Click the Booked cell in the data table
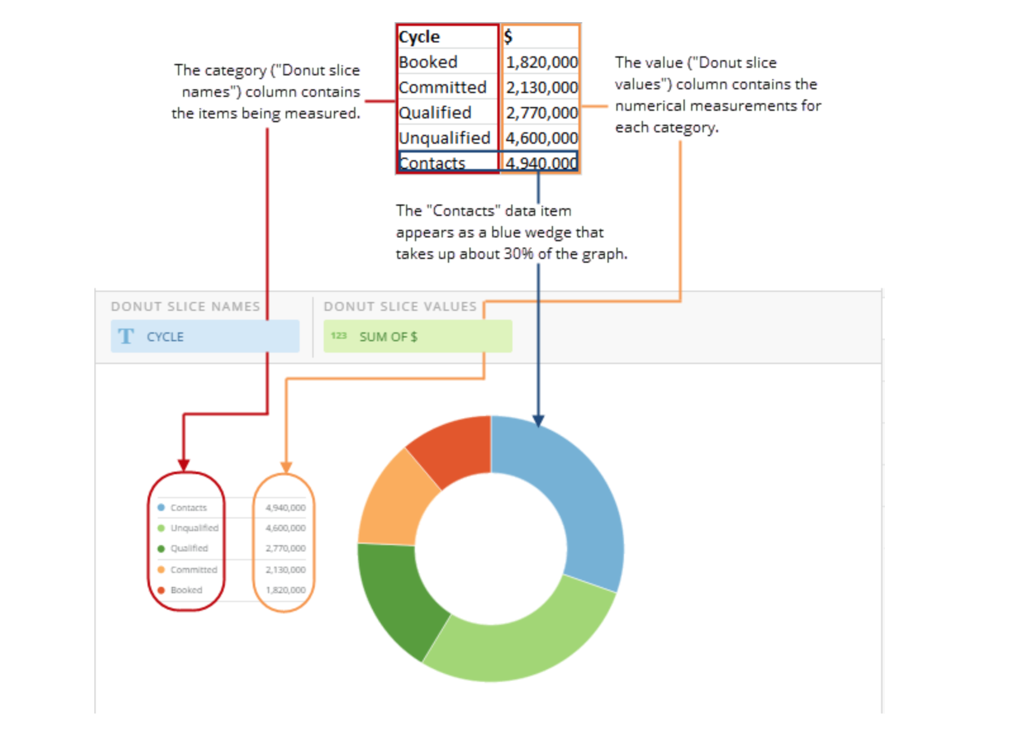The width and height of the screenshot is (1030, 742). pyautogui.click(x=447, y=62)
